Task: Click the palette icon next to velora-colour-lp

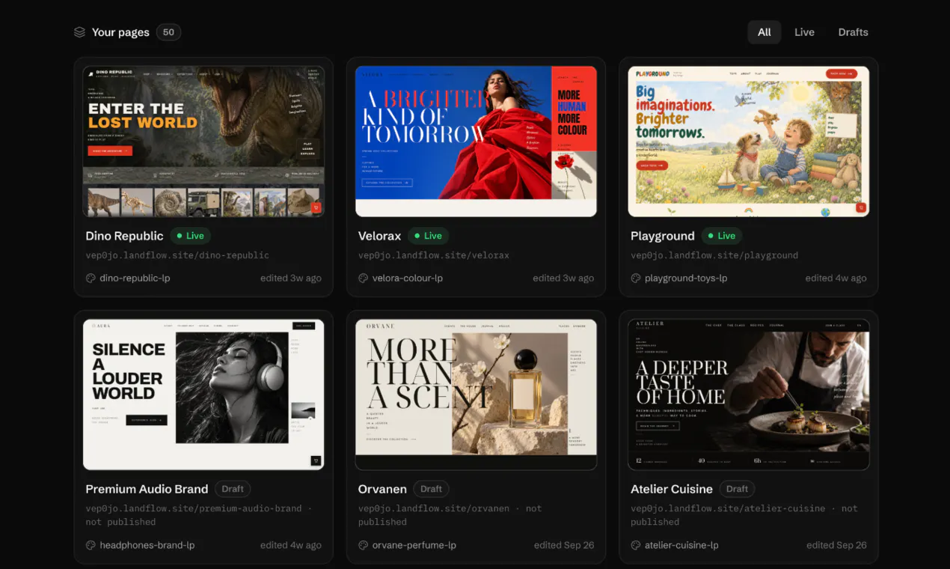Action: click(364, 278)
